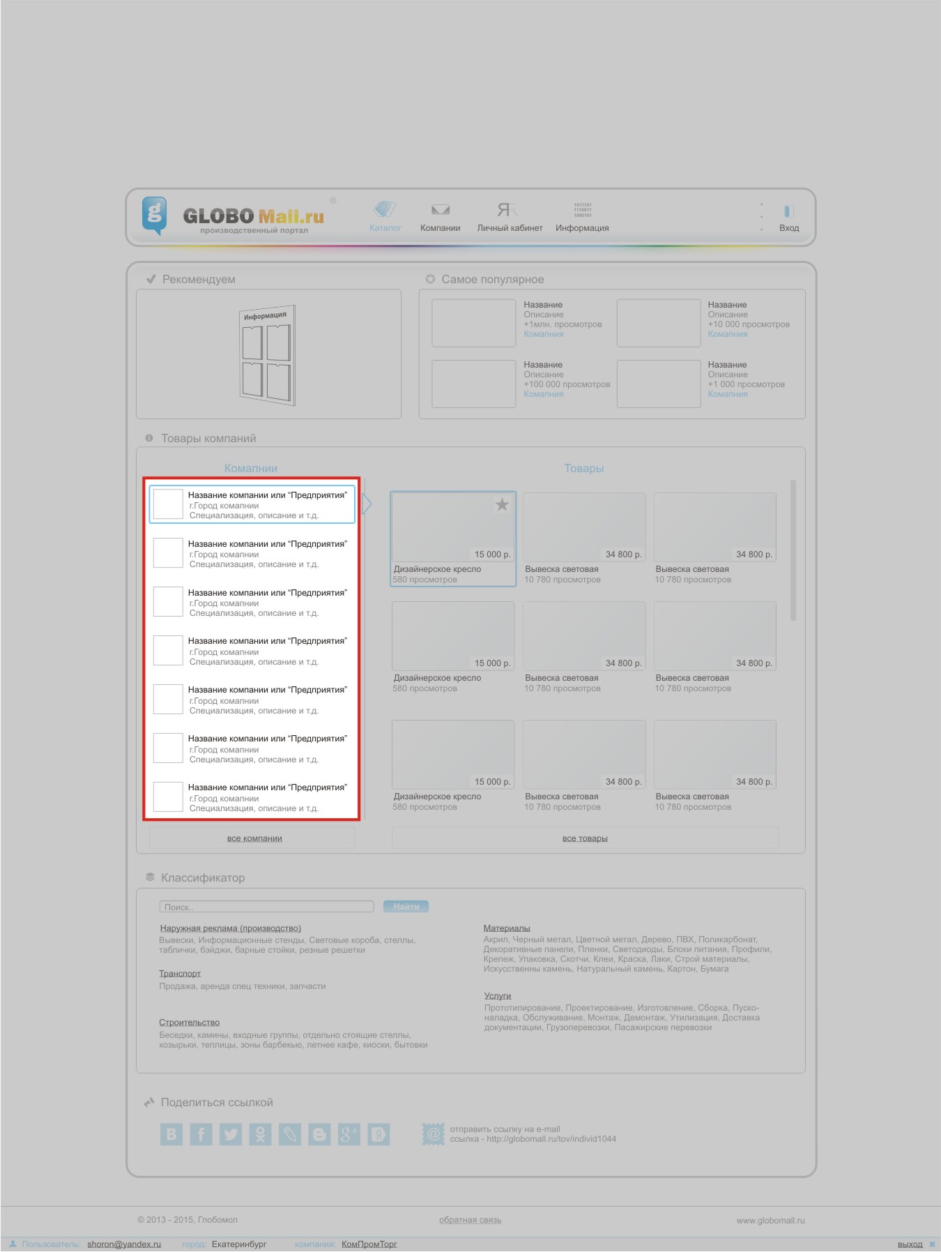Share on Odnoklassniki

click(x=260, y=1134)
